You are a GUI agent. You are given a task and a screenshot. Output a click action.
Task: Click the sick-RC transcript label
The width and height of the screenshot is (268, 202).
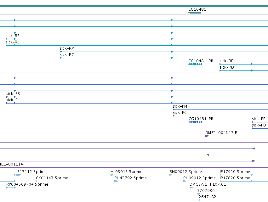67,55
